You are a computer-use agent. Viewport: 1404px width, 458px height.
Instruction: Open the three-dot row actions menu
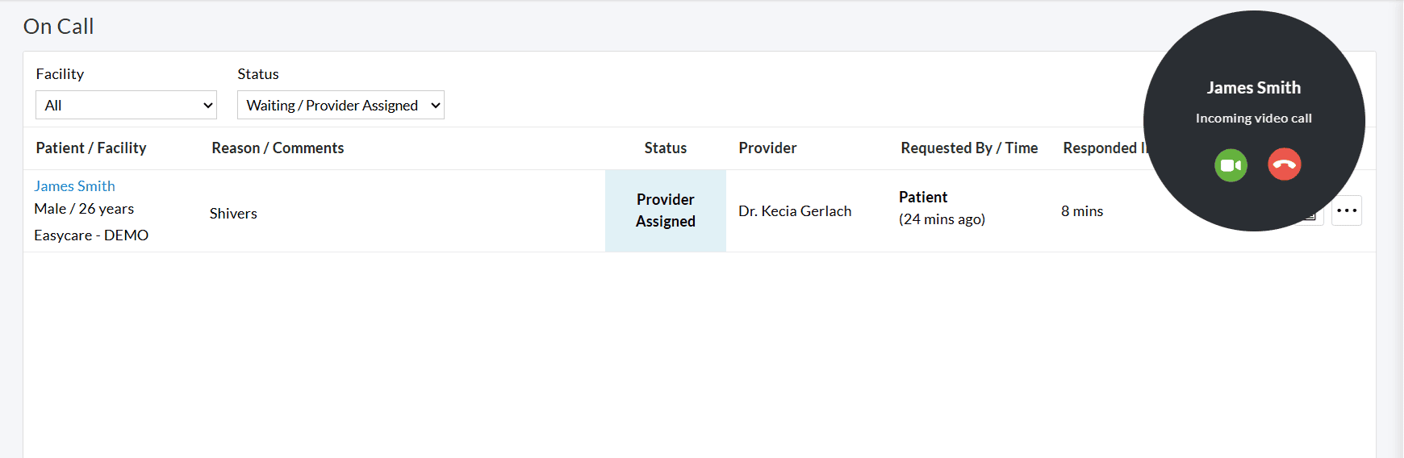pos(1346,210)
